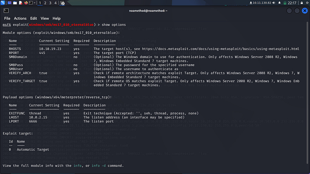Viewport: 310px width, 174px height.
Task: Click the SMBPass option name
Action: pos(16,65)
